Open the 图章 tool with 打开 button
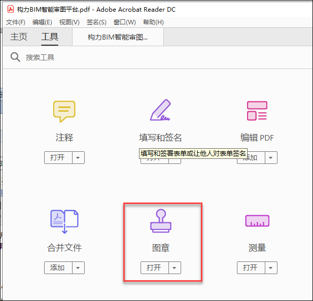 tap(155, 267)
